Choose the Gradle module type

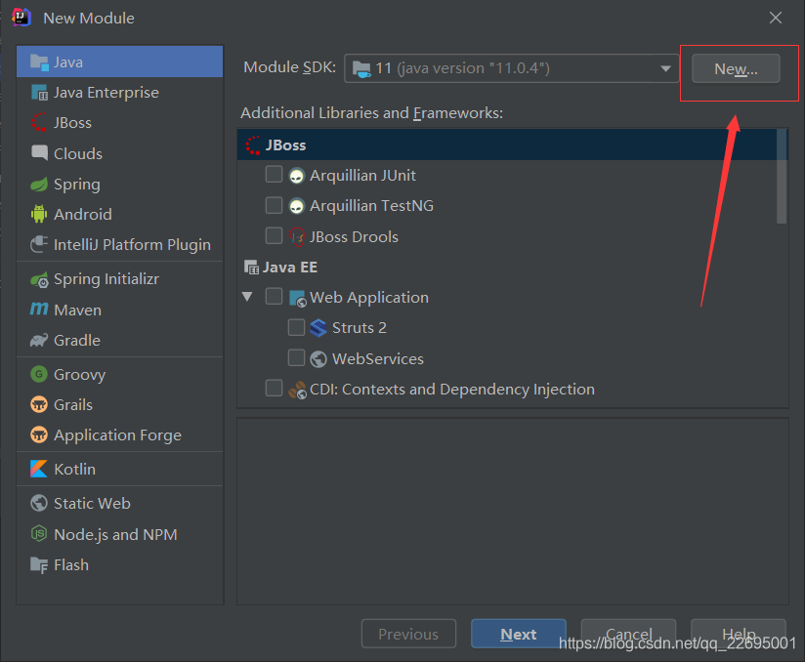coord(119,340)
